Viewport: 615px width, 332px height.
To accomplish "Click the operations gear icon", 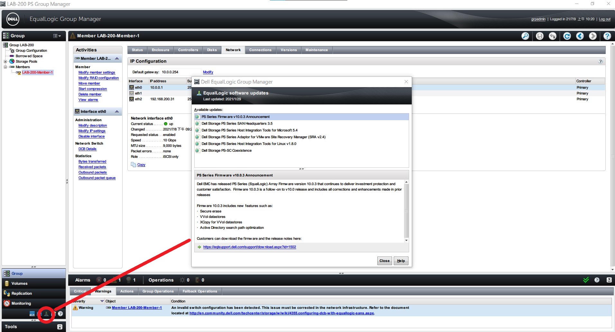I will coord(182,280).
